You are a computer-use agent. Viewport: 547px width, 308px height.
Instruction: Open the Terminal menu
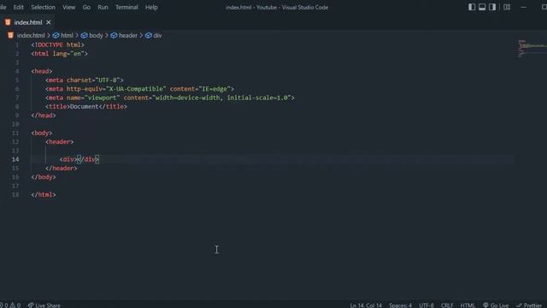pos(126,7)
